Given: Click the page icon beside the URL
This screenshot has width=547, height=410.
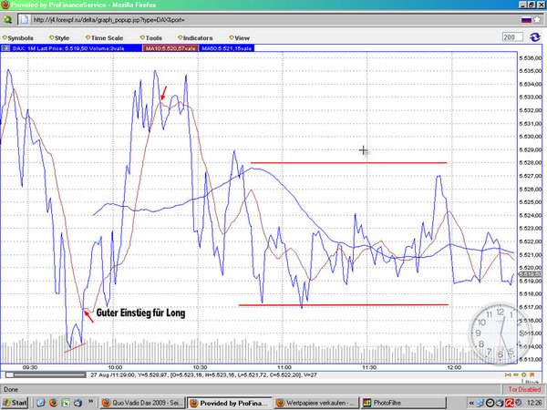Looking at the screenshot, I should tap(24, 19).
